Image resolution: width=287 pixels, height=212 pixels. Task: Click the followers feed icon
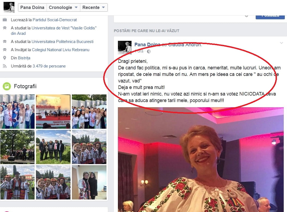click(5, 66)
